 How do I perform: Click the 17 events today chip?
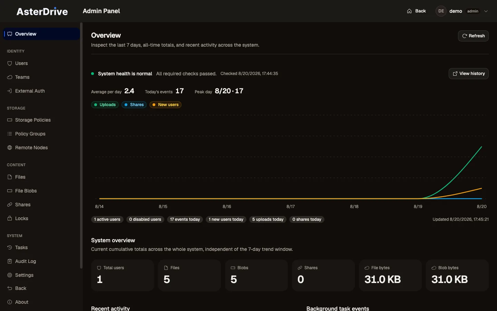click(x=185, y=219)
